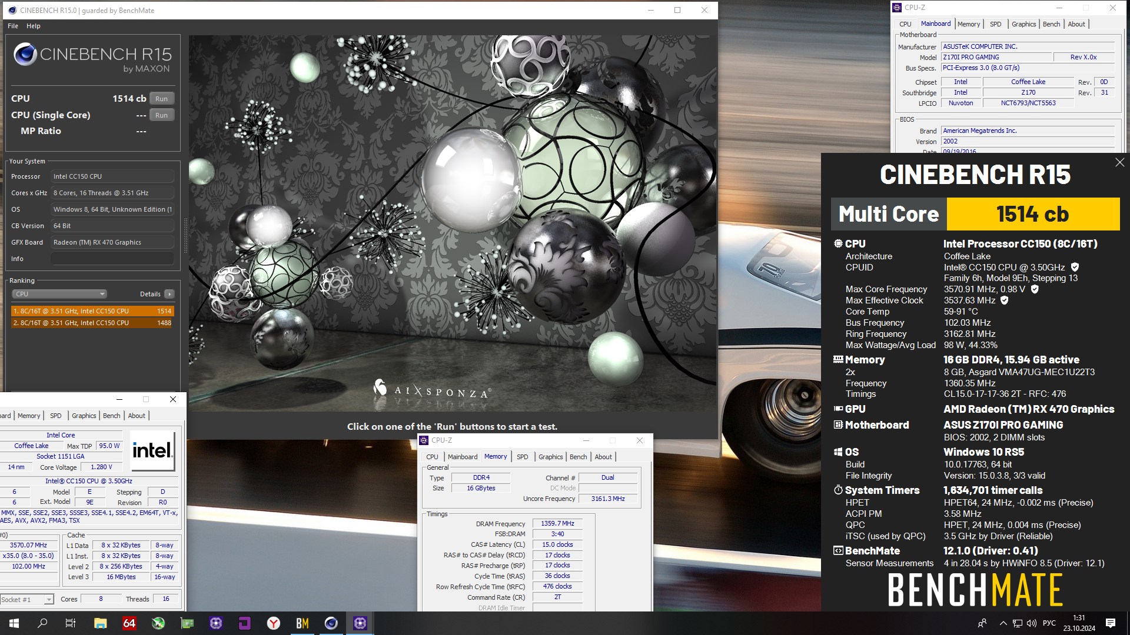Switch to BenchMate BM taskbar icon
1130x635 pixels.
click(x=302, y=623)
